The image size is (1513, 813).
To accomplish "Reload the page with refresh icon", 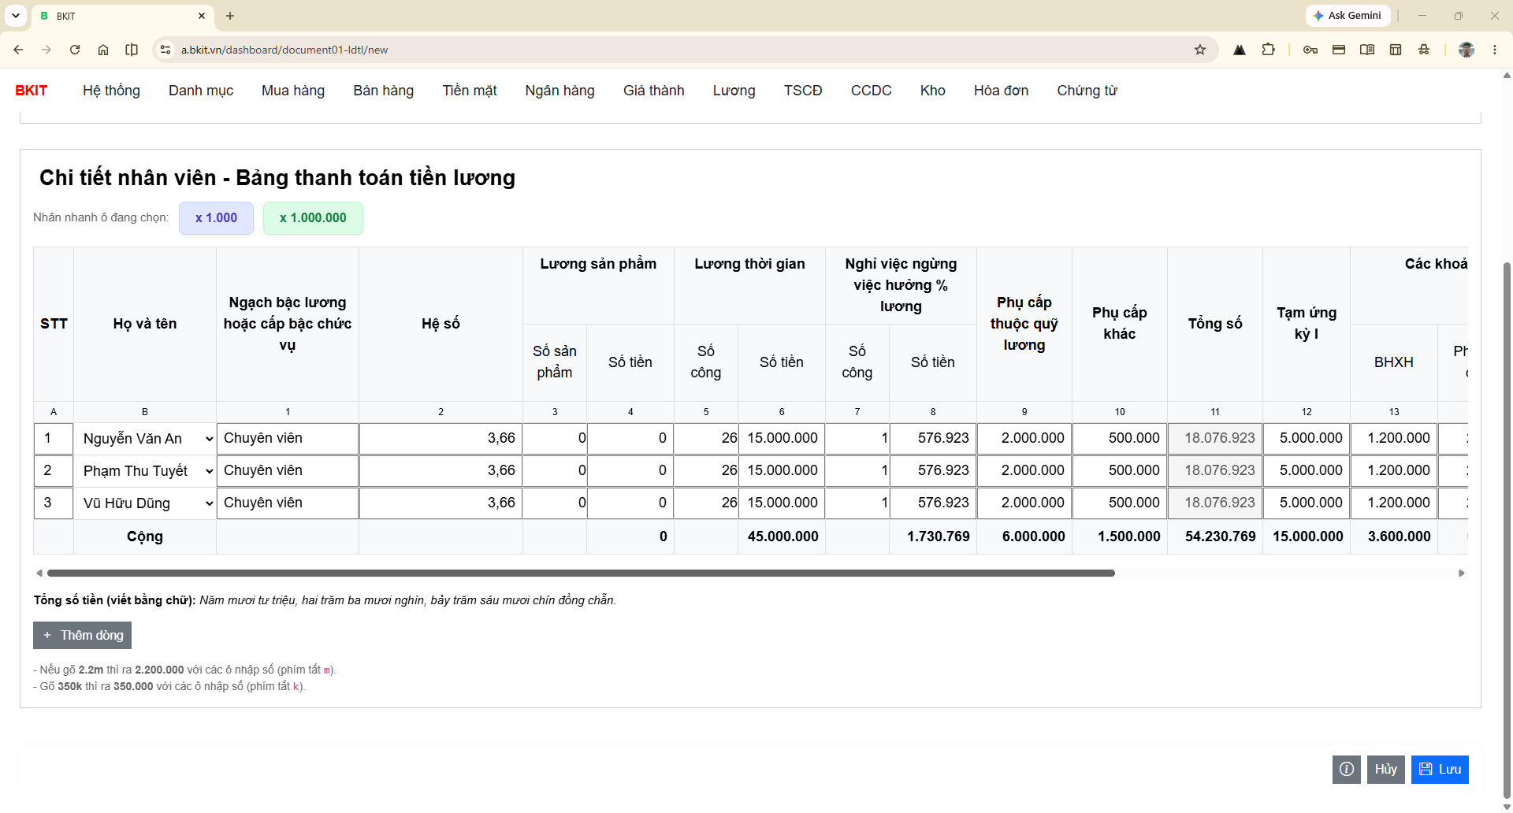I will click(75, 50).
